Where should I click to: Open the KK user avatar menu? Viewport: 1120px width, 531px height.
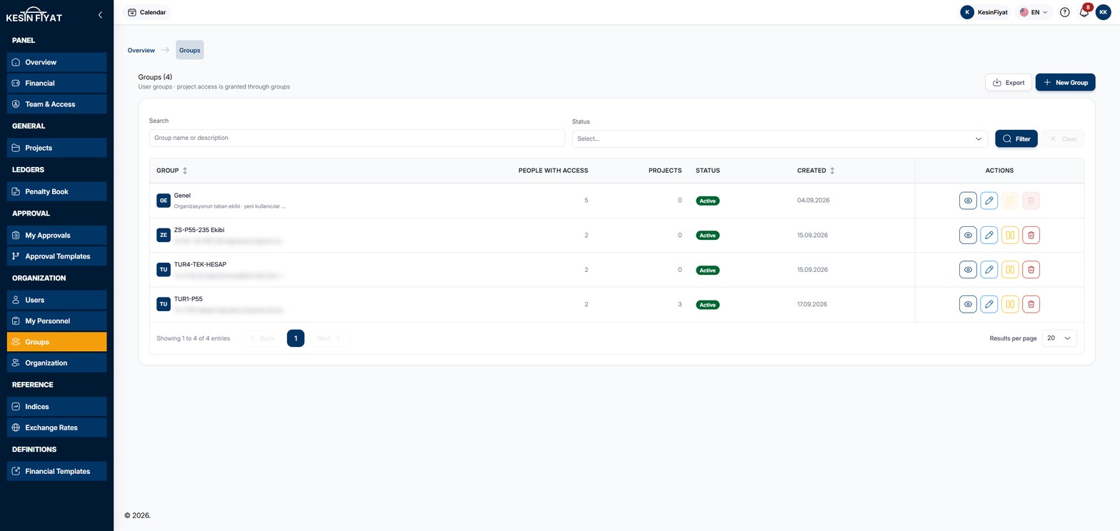click(x=1104, y=12)
